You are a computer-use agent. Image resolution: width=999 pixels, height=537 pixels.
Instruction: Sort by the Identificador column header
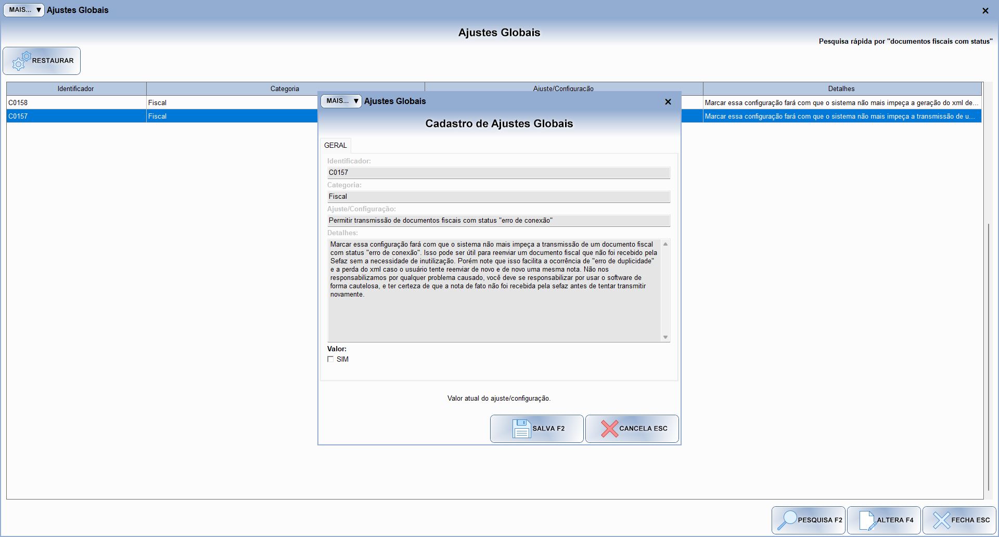tap(76, 89)
